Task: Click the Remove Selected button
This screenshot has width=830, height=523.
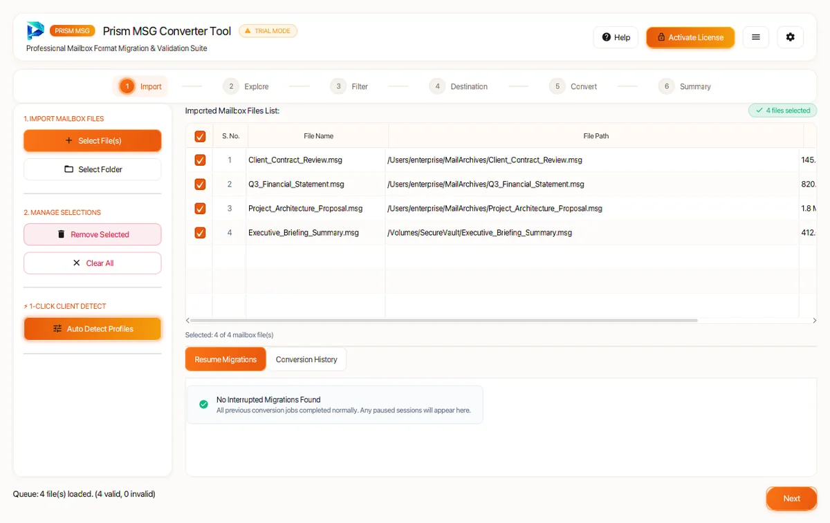Action: pyautogui.click(x=93, y=234)
